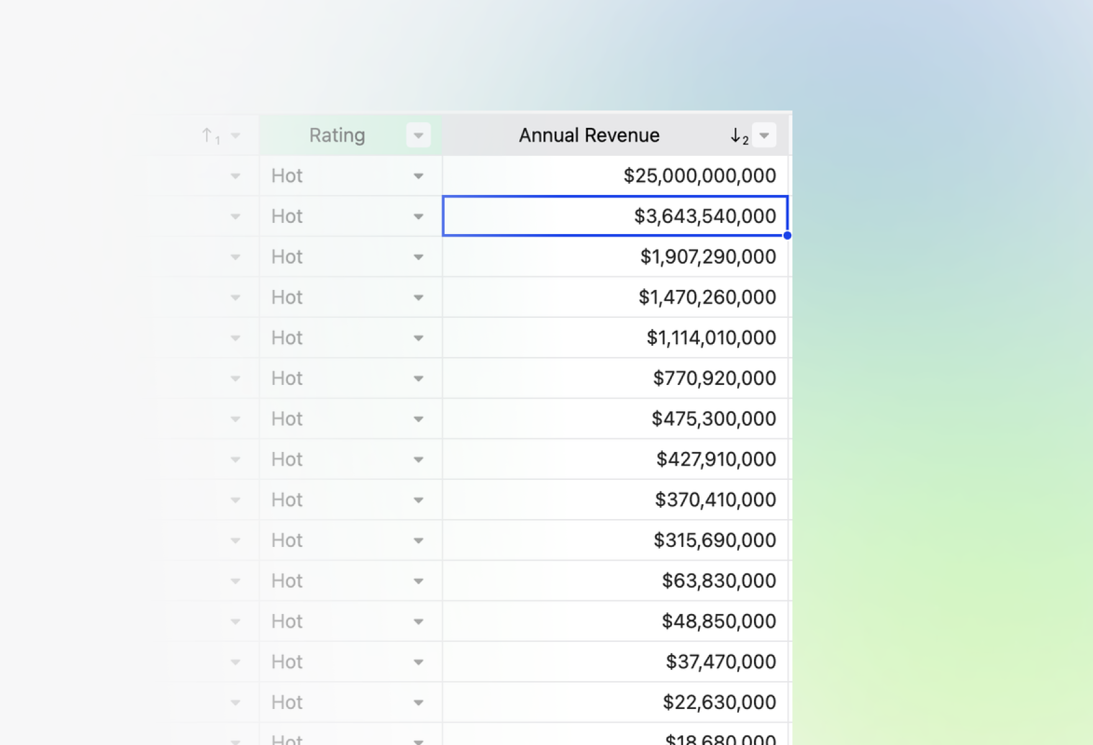Screen dimensions: 1093x745
Task: Open Rating dropdown in the $22,630,000 row
Action: click(x=419, y=703)
